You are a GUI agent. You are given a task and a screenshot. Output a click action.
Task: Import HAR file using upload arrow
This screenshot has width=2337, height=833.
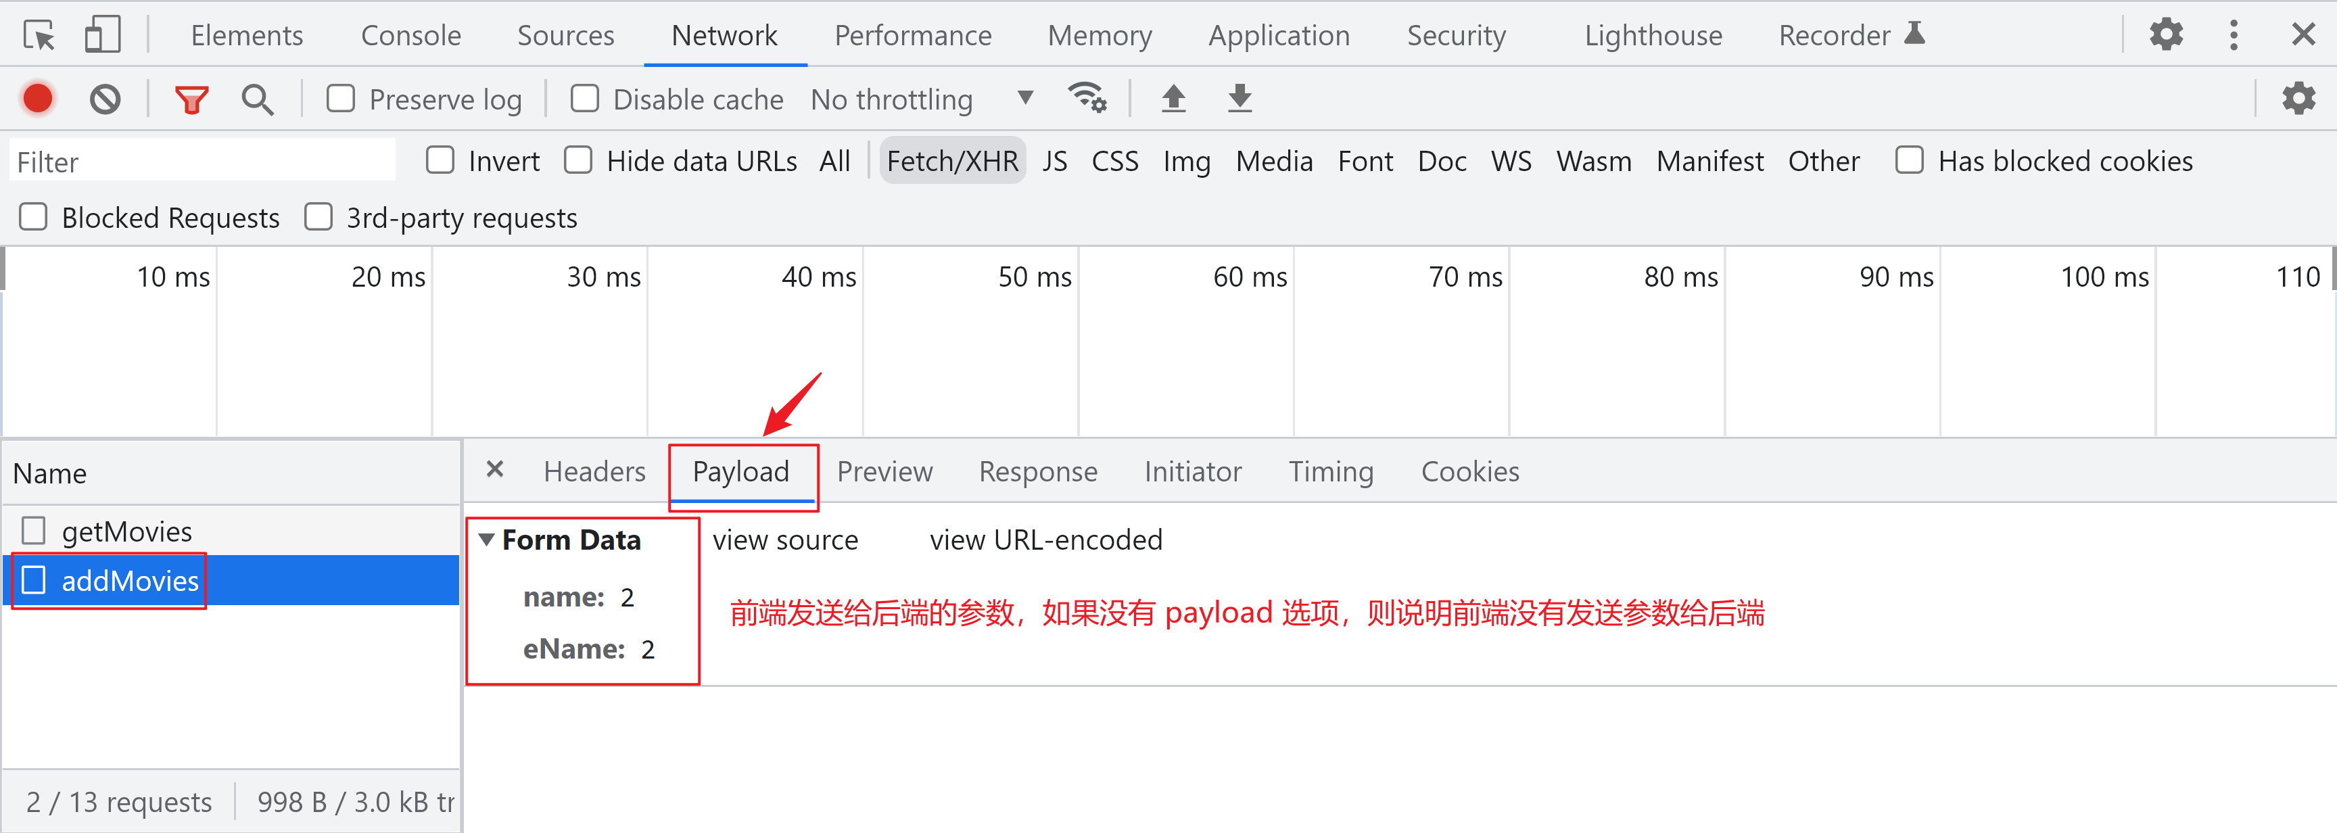click(1174, 98)
